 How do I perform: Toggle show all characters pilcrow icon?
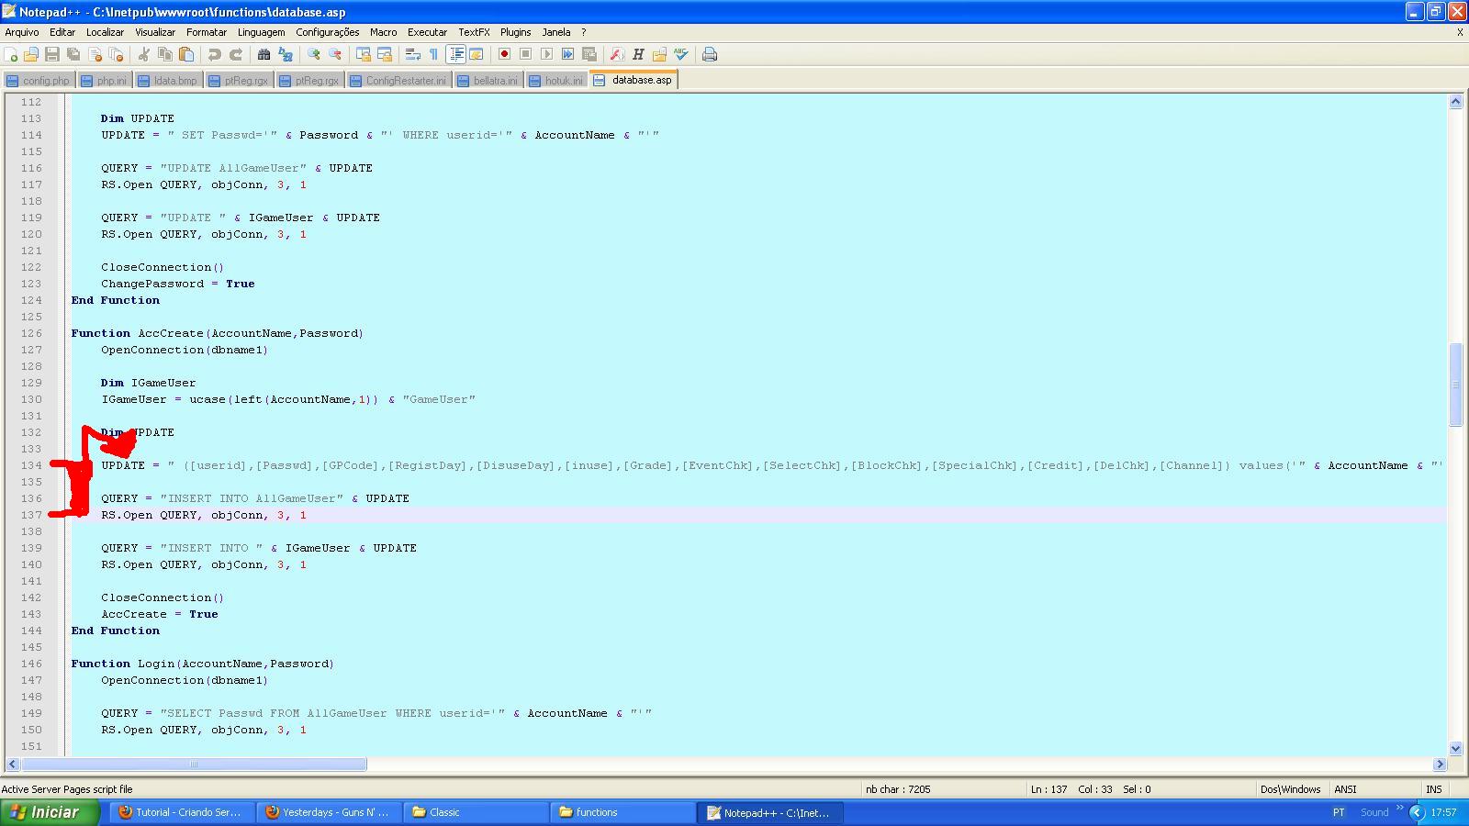pyautogui.click(x=434, y=54)
